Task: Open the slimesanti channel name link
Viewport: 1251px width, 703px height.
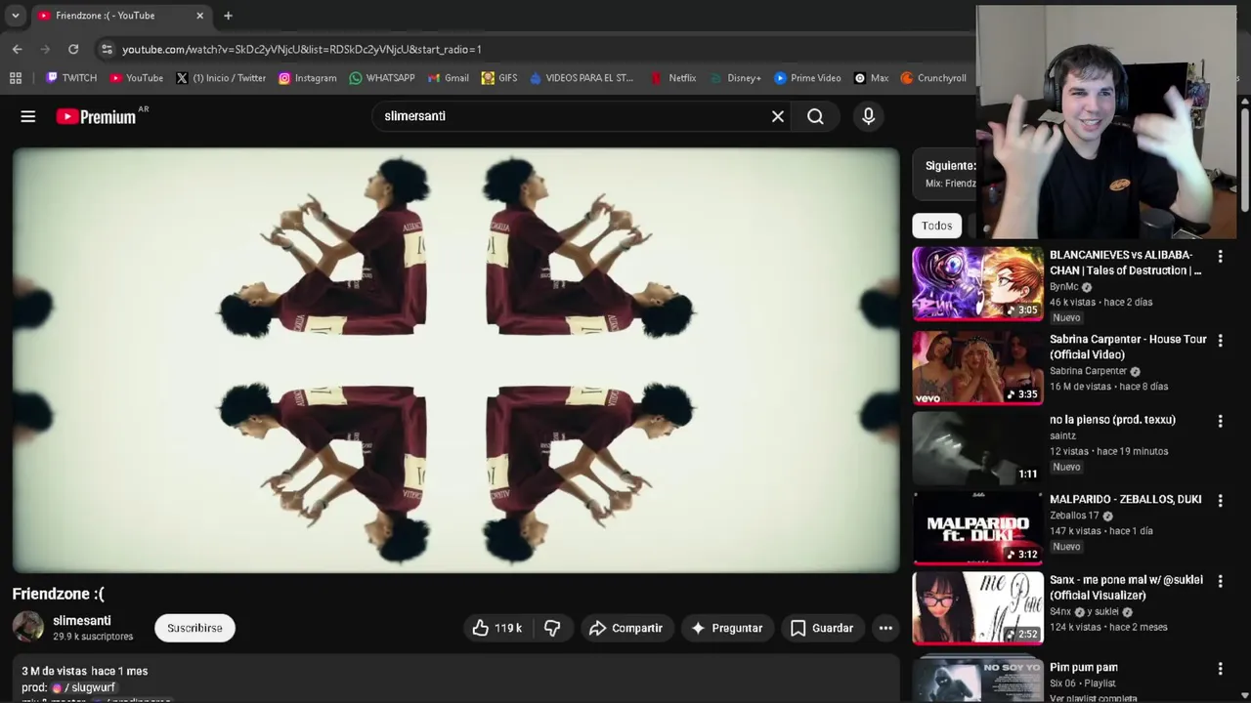Action: 82,621
